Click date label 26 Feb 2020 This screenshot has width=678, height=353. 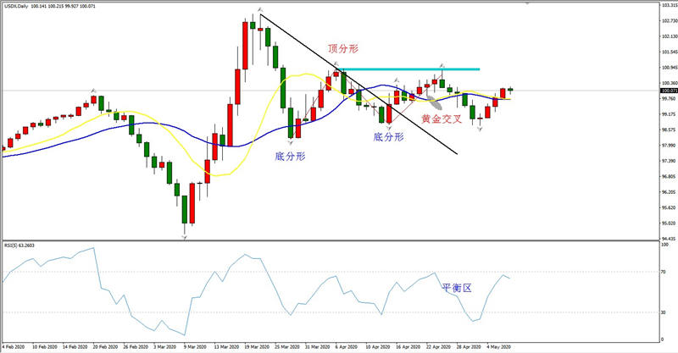pyautogui.click(x=136, y=347)
